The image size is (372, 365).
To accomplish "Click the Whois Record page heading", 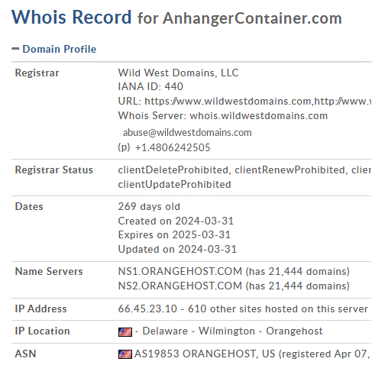I will click(x=72, y=18).
